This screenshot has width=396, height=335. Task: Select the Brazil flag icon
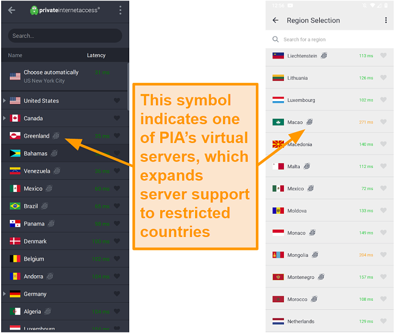click(15, 206)
